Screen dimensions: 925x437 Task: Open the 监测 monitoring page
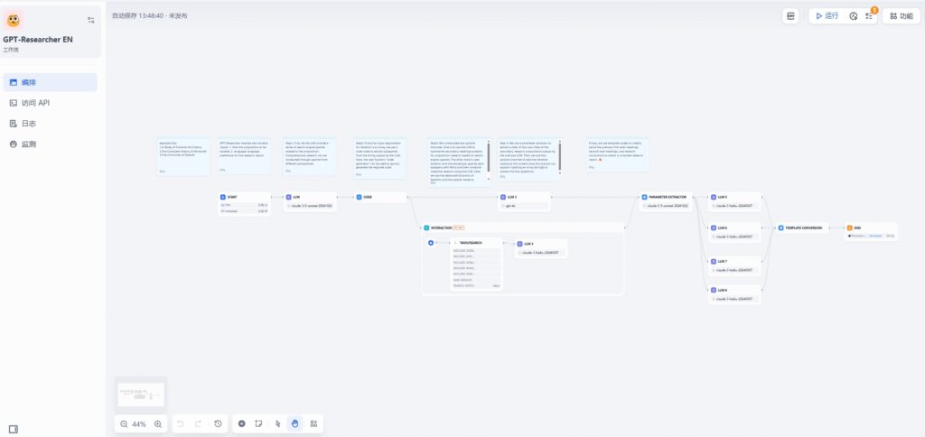click(29, 144)
